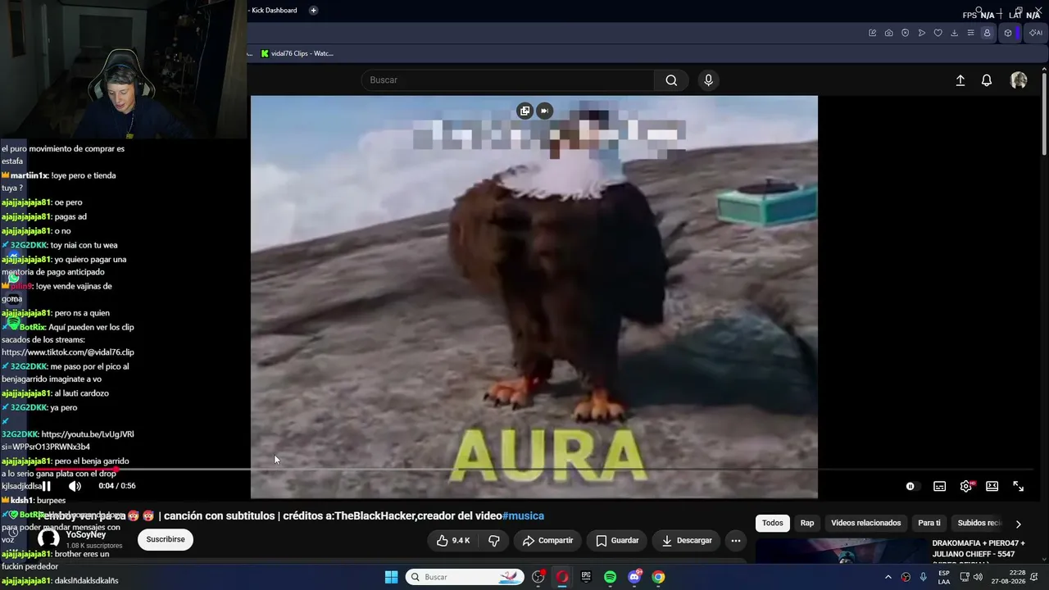Open the OBS Studio taskbar icon
Image resolution: width=1049 pixels, height=590 pixels.
pyautogui.click(x=538, y=577)
